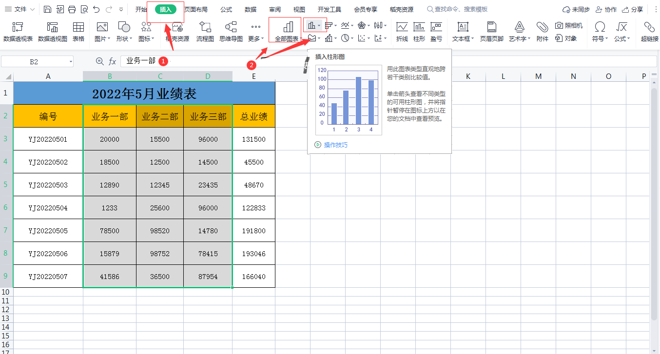This screenshot has width=660, height=354.
Task: Insert a 数据透视表 pivot table
Action: point(18,32)
